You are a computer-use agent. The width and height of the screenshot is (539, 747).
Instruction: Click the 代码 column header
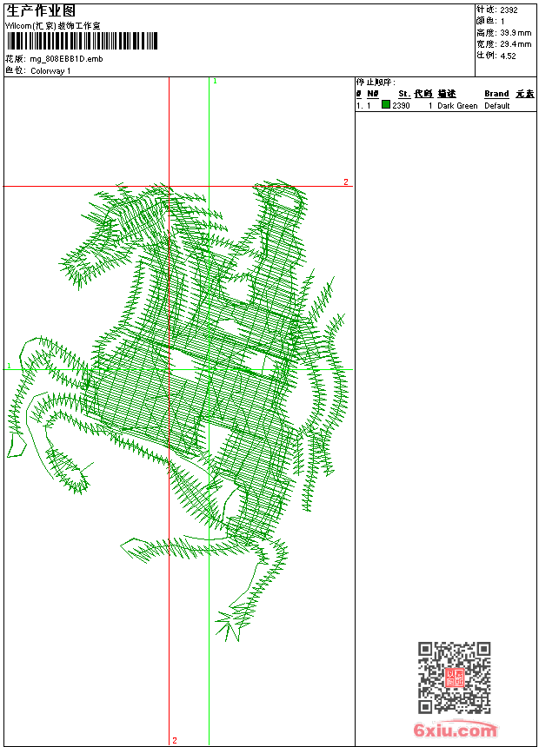click(x=423, y=94)
